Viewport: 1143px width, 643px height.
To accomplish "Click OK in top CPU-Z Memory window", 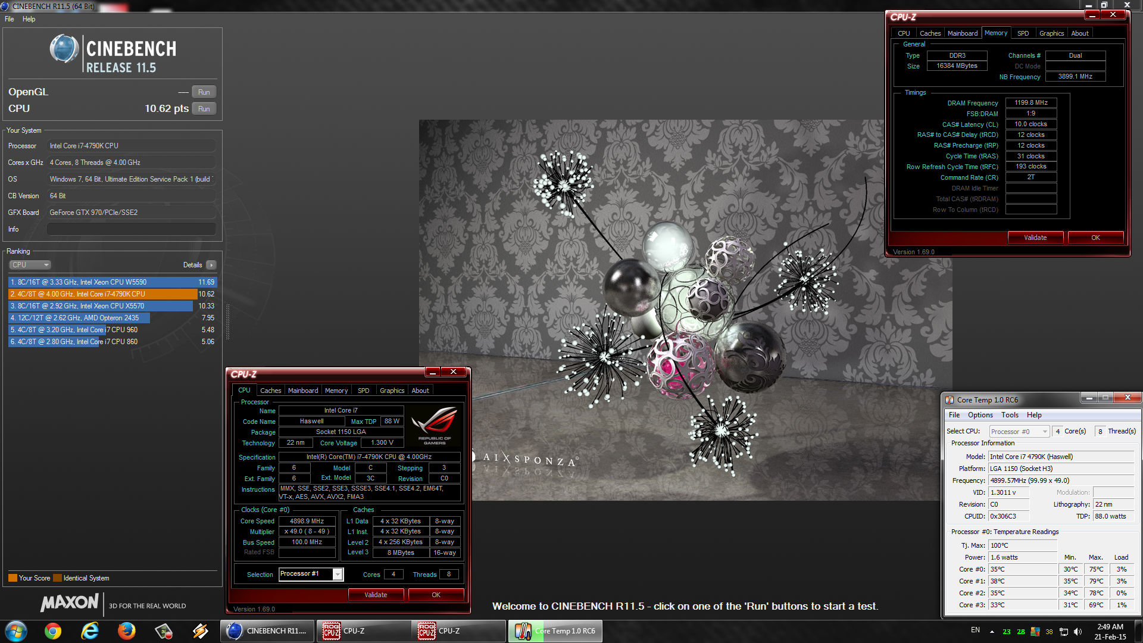I will point(1096,238).
